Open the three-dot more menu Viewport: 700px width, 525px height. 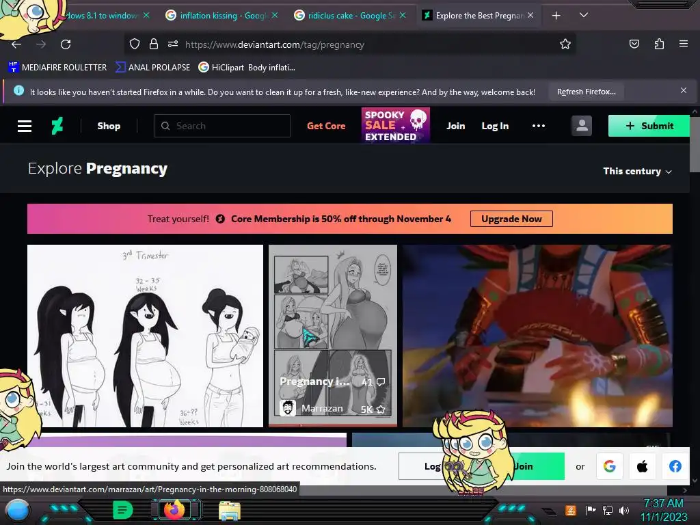[539, 126]
